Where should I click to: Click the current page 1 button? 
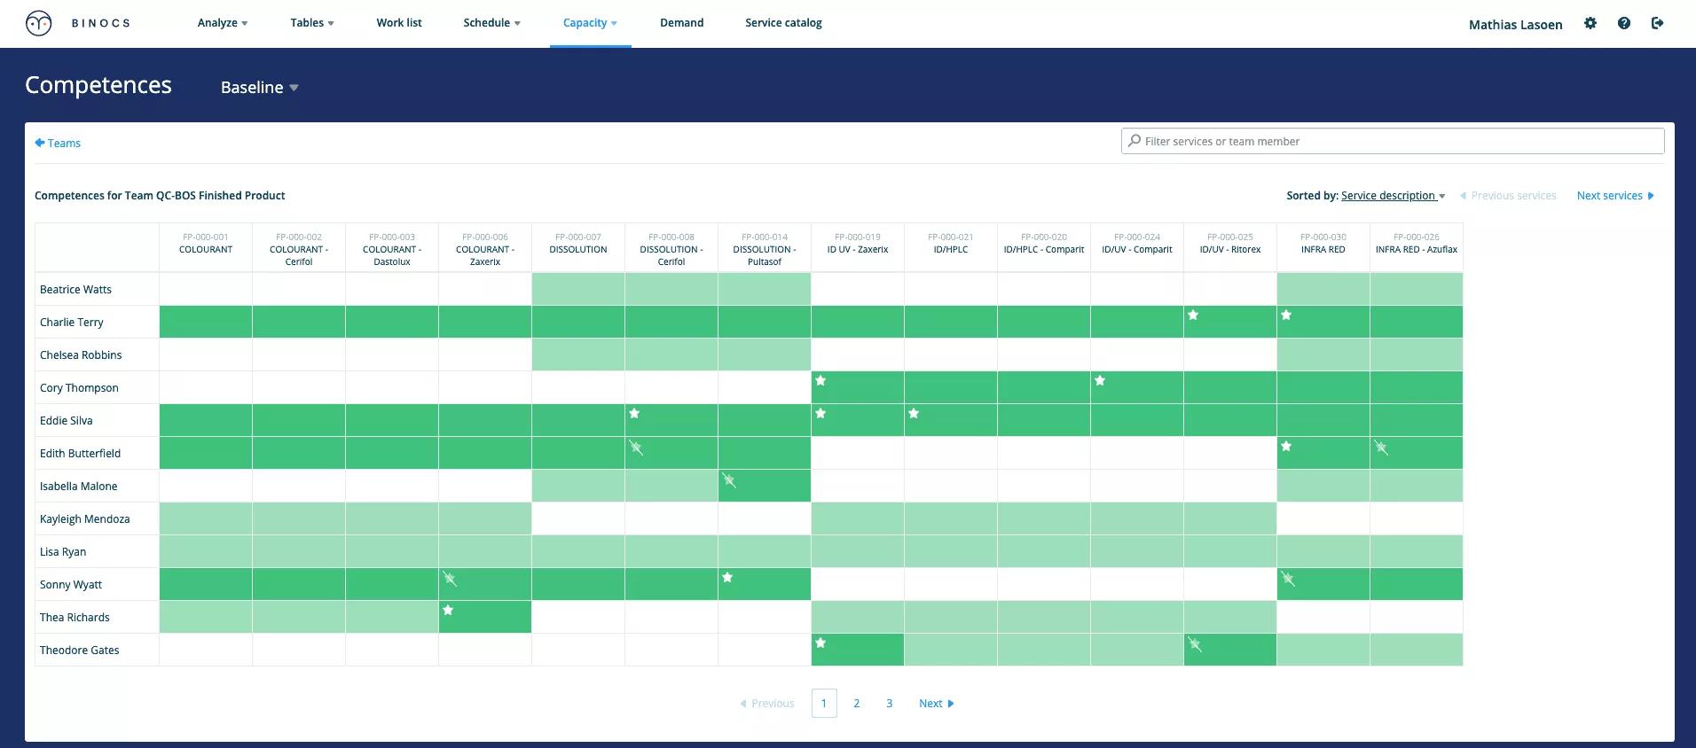point(824,703)
